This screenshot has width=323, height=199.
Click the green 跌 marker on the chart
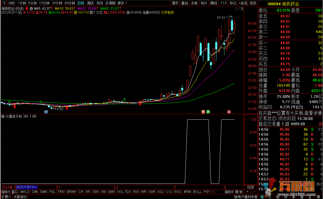[208, 112]
